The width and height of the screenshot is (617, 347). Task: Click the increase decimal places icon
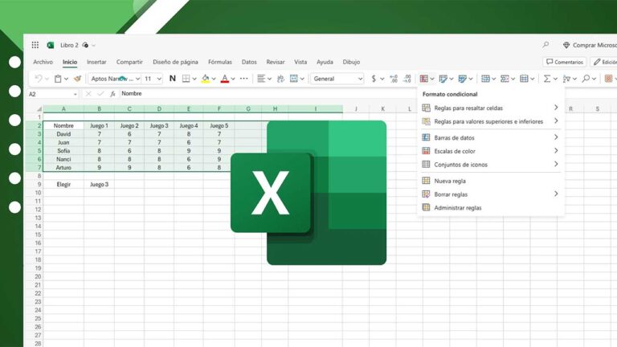[x=394, y=79]
